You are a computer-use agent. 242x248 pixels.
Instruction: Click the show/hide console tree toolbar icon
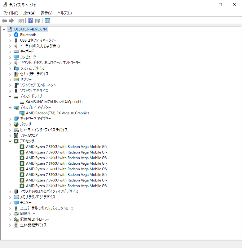pyautogui.click(x=21, y=21)
